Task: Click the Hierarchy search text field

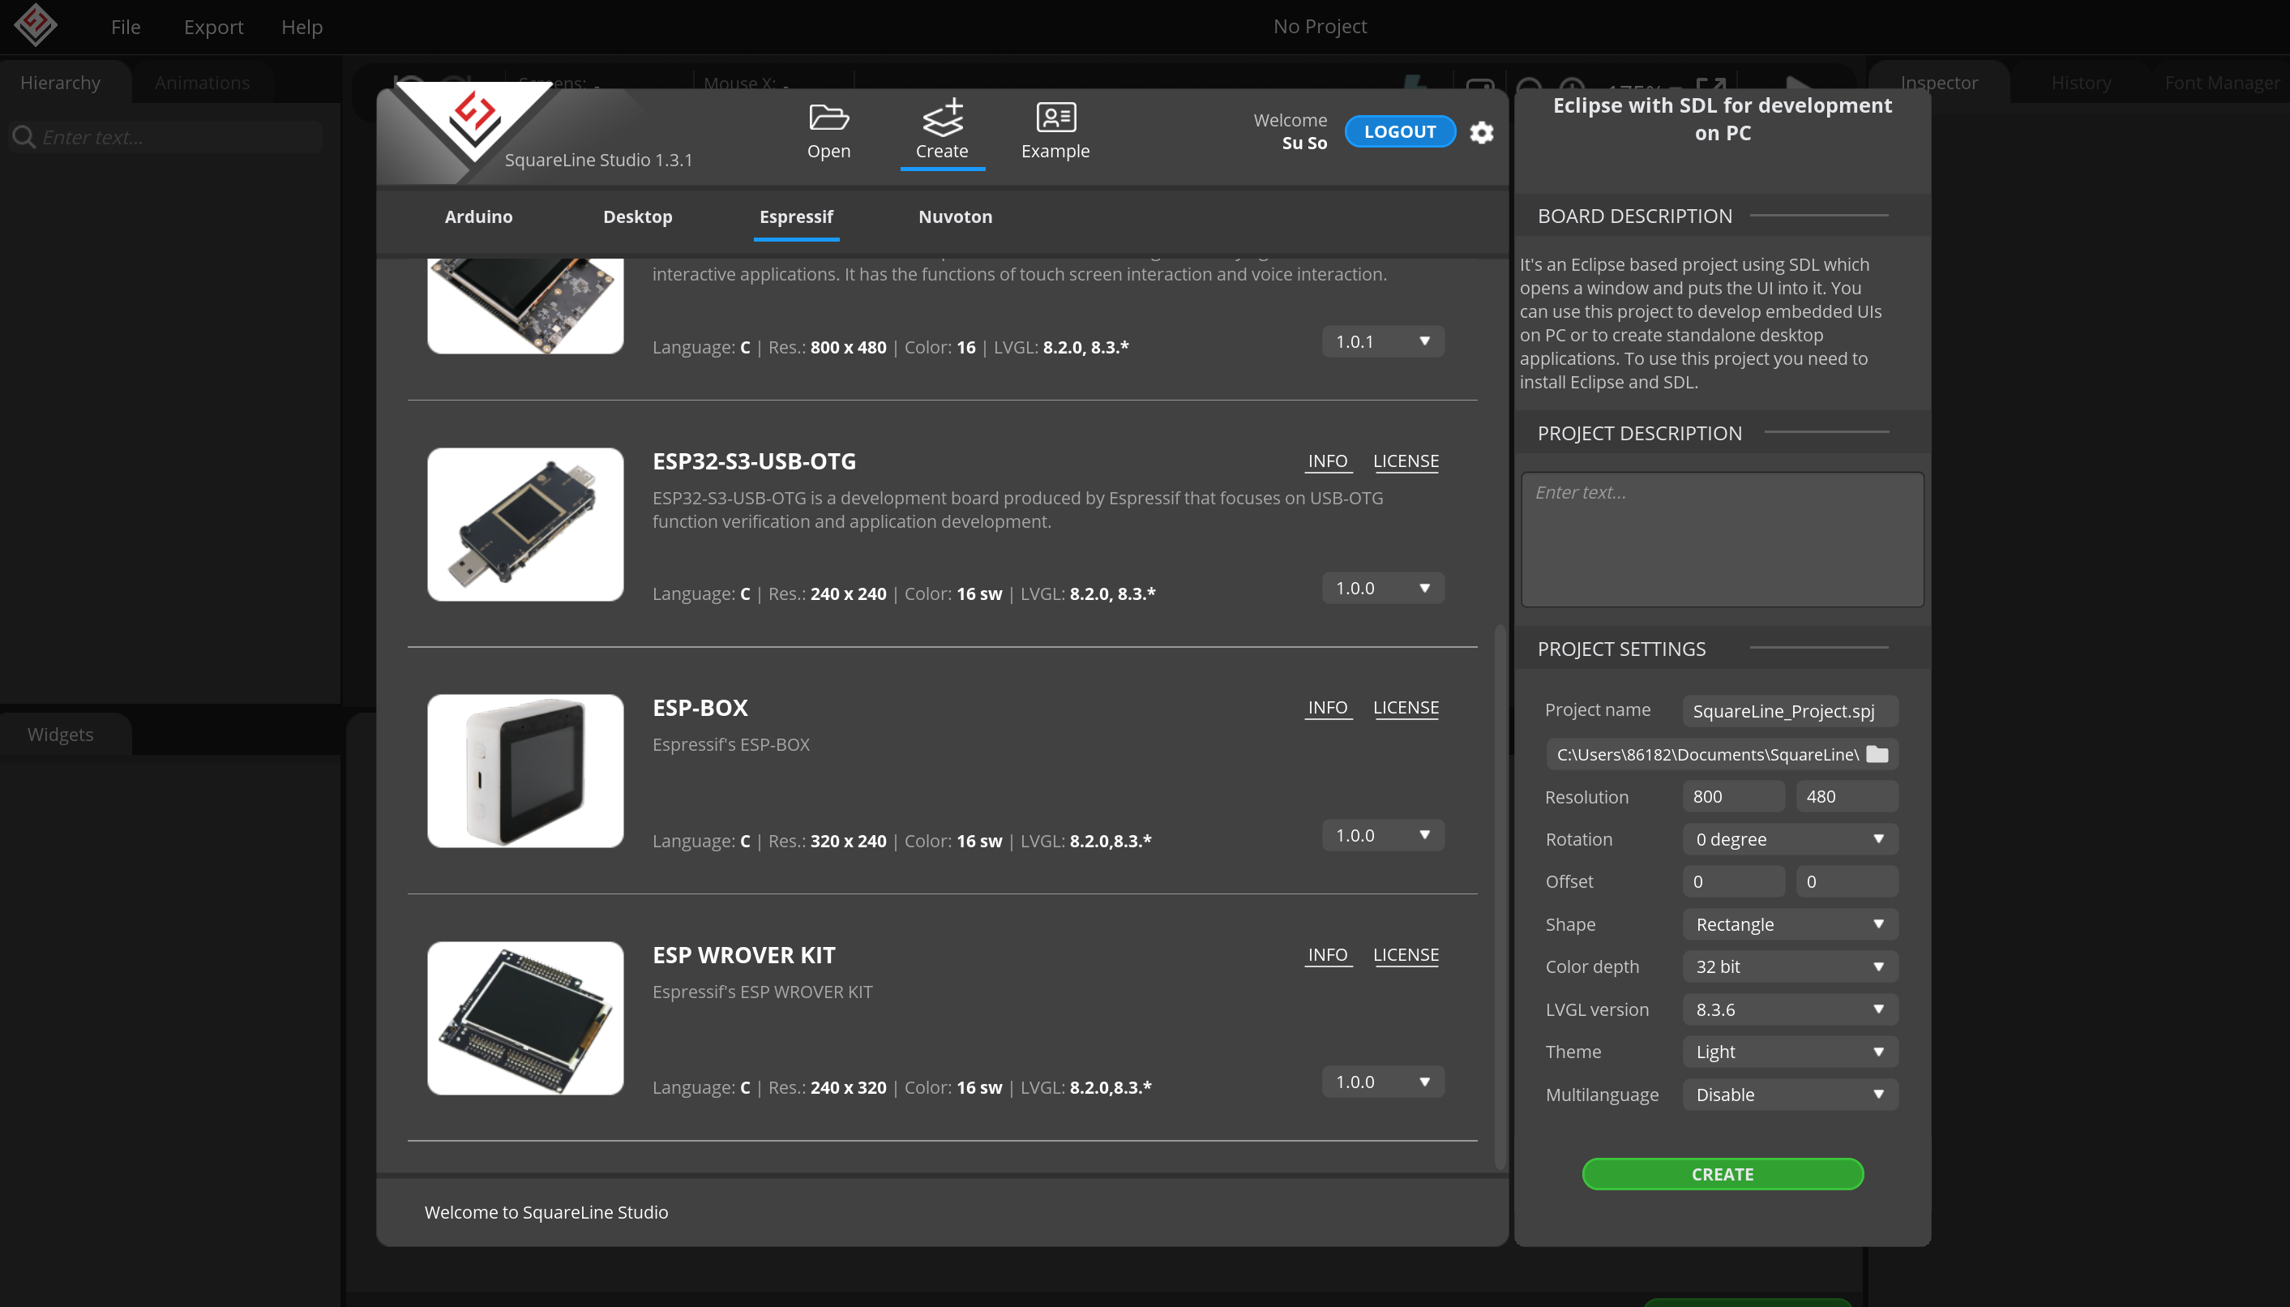Action: 166,137
